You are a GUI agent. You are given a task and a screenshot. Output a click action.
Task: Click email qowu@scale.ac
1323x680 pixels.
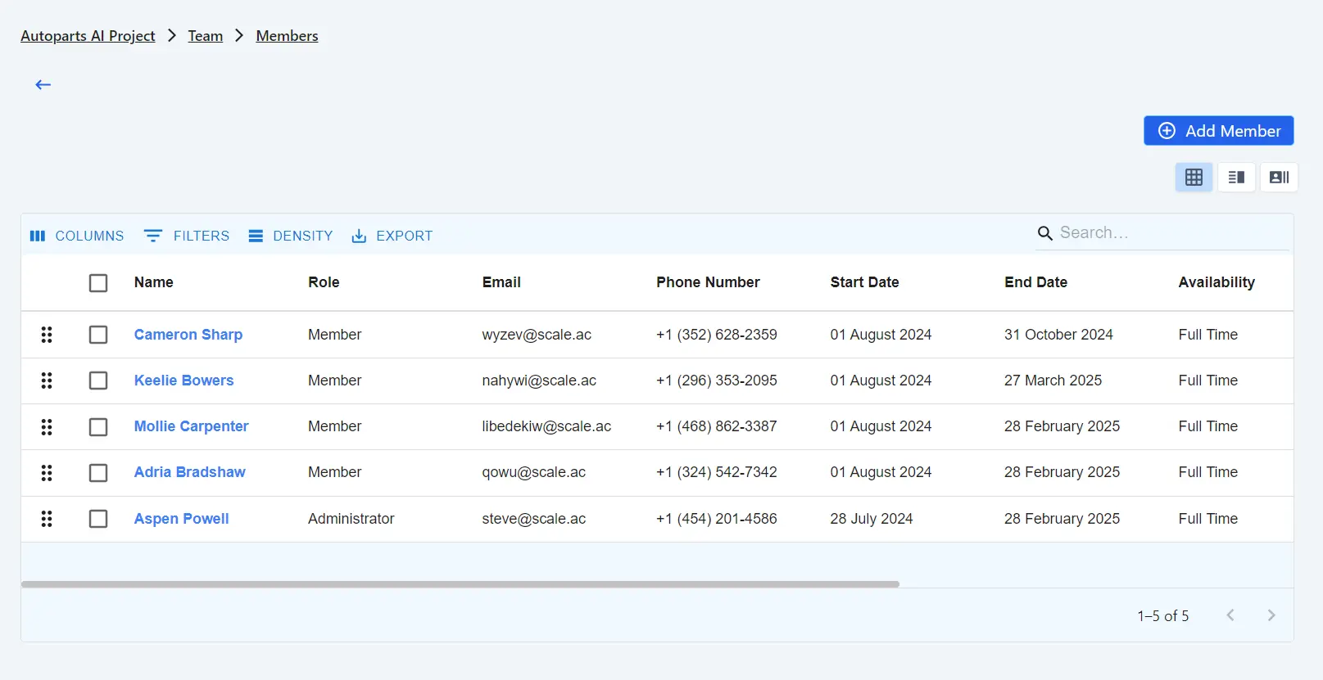tap(533, 472)
